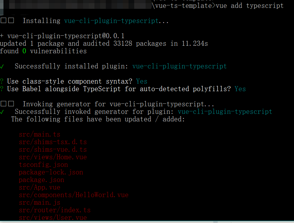
Task: Click the green checkmark beside Successfully invoked generator
Action: pos(2,112)
